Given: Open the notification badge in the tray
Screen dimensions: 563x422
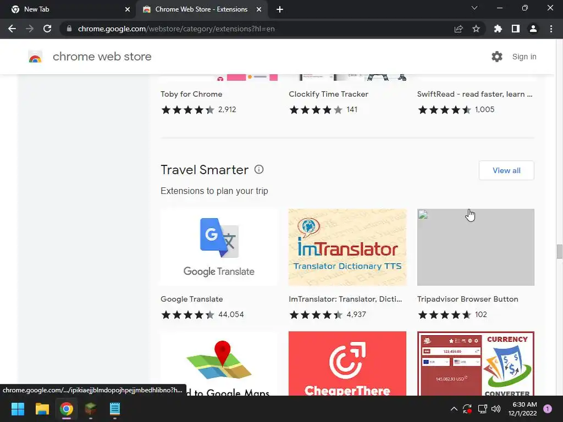Looking at the screenshot, I should tap(547, 409).
